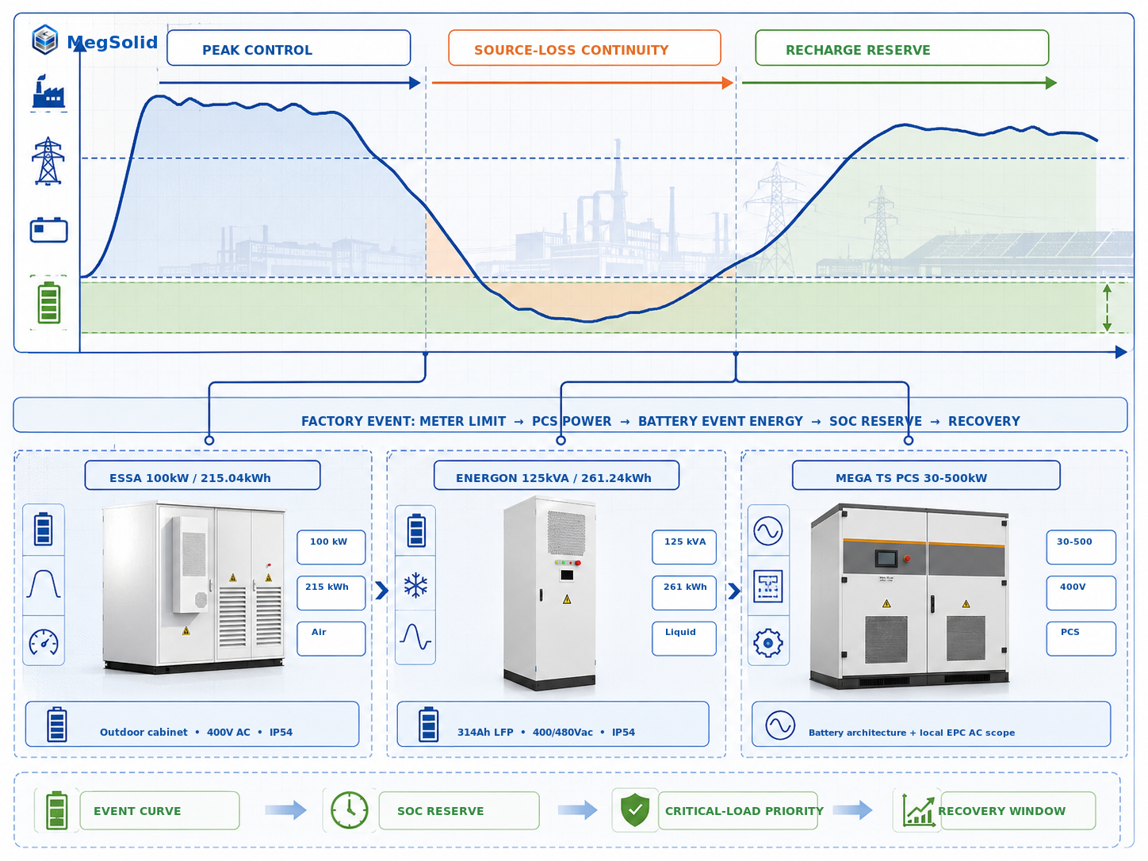The width and height of the screenshot is (1148, 861).
Task: Click the connector node above the ESSA card
Action: coord(209,440)
